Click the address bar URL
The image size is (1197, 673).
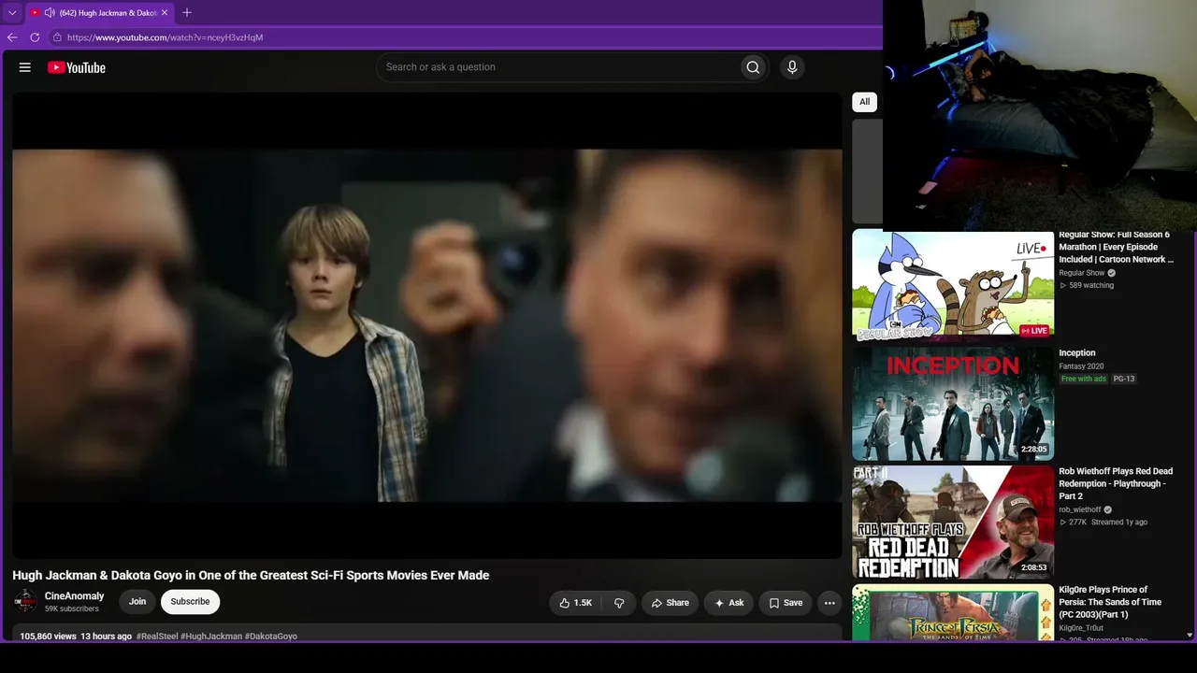pyautogui.click(x=166, y=37)
